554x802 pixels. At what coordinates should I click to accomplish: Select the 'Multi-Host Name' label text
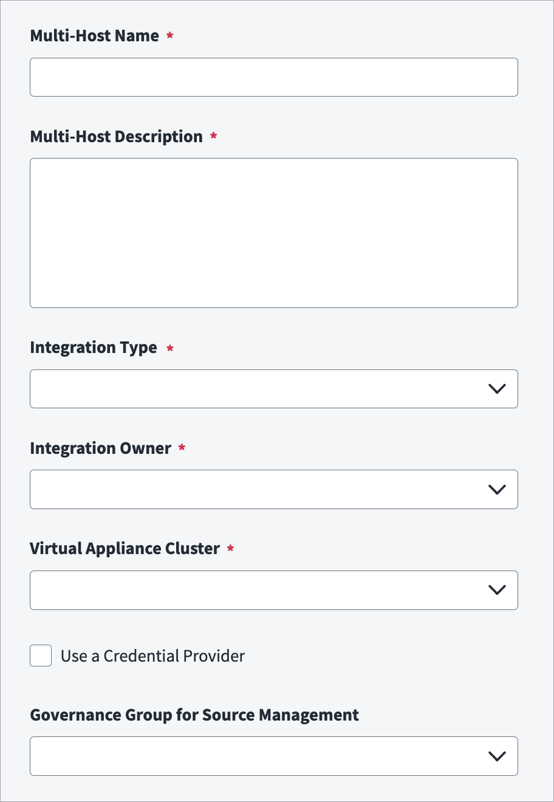pyautogui.click(x=95, y=36)
